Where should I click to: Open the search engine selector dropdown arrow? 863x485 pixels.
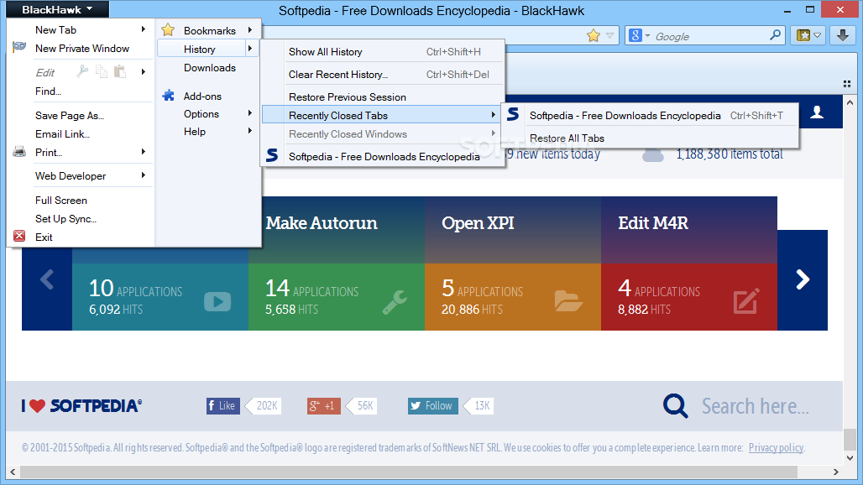647,36
